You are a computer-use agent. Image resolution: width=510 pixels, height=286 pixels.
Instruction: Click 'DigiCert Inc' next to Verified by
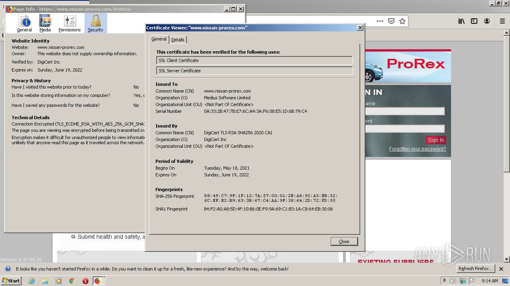click(x=49, y=62)
